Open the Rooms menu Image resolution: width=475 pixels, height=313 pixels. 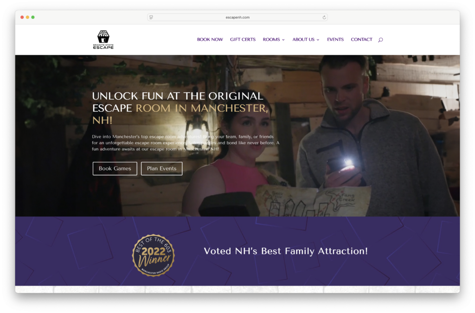click(271, 39)
